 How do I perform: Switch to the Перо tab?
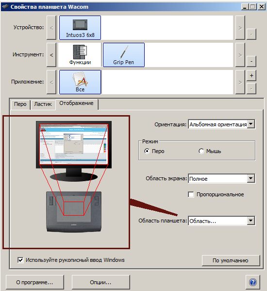pyautogui.click(x=20, y=104)
